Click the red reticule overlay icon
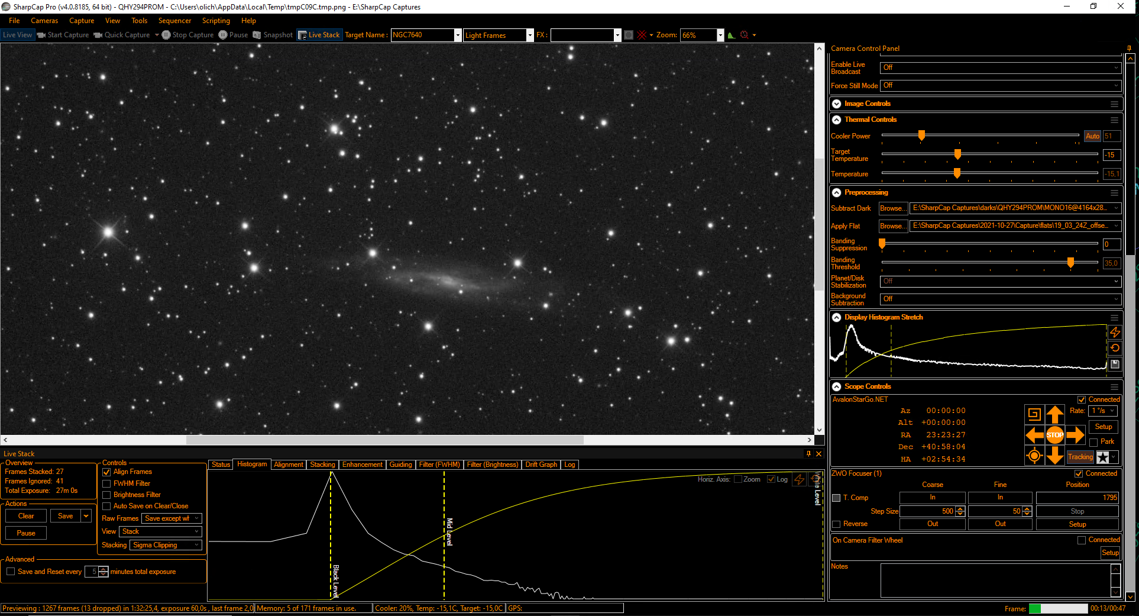The height and width of the screenshot is (616, 1139). coord(642,35)
